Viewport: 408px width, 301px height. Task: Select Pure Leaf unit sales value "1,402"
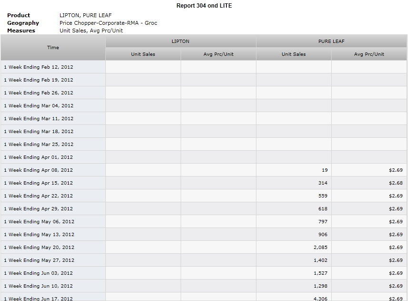(321, 260)
